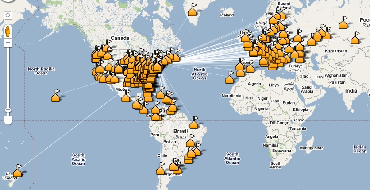This screenshot has height=190, width=370.
Task: Click the DR Congo label
Action: (280, 123)
